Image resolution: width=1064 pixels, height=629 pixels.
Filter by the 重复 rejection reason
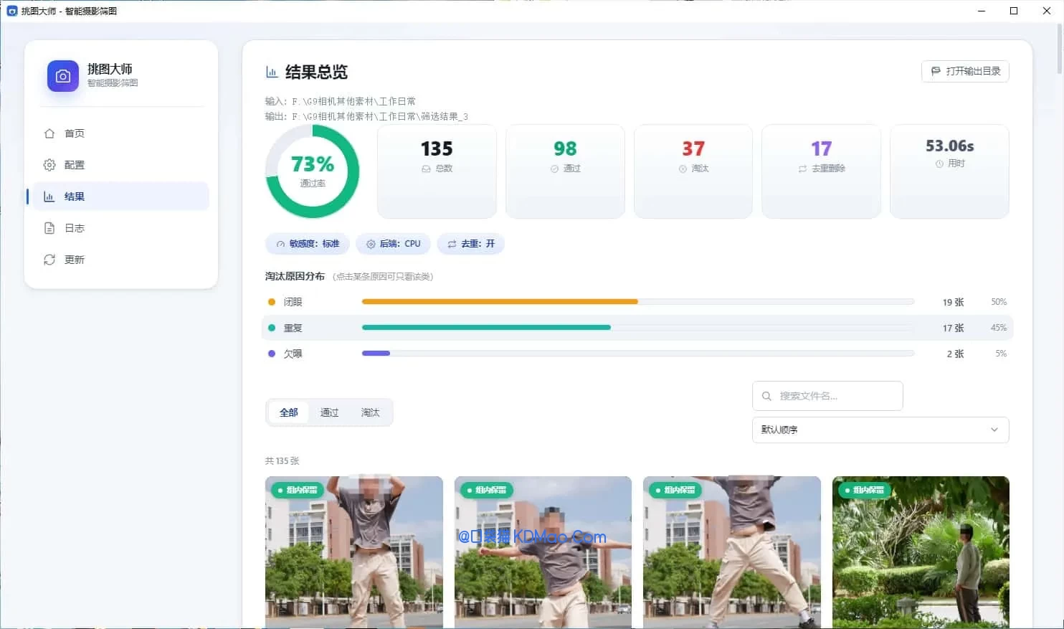click(x=637, y=328)
